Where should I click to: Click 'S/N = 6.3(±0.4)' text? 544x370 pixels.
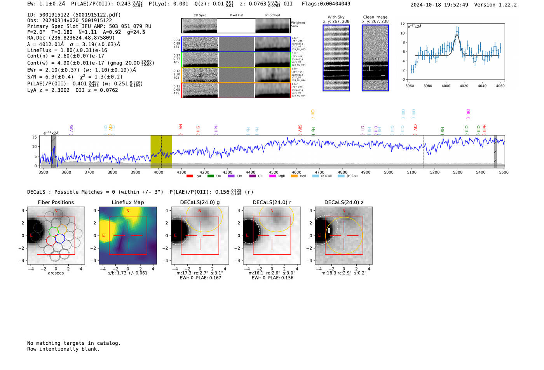coord(50,77)
